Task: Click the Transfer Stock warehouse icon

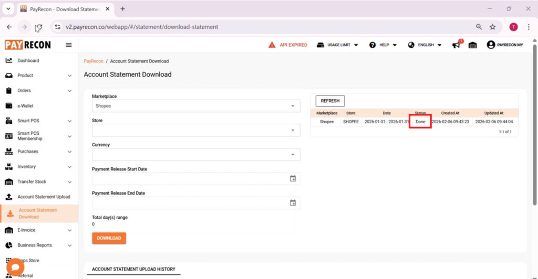Action: (9, 181)
